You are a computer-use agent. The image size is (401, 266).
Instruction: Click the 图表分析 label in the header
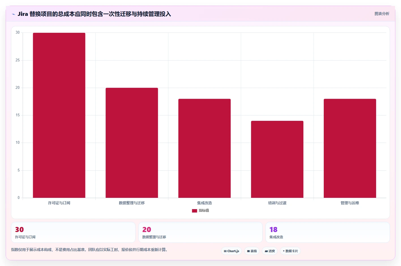[x=382, y=14]
